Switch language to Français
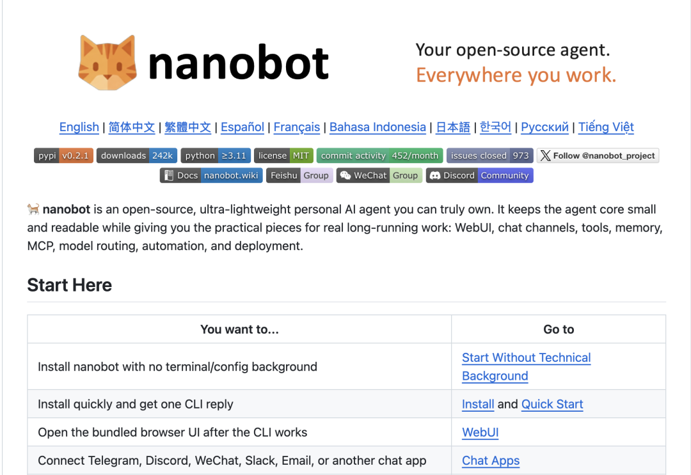Viewport: 691px width, 475px height. 297,127
